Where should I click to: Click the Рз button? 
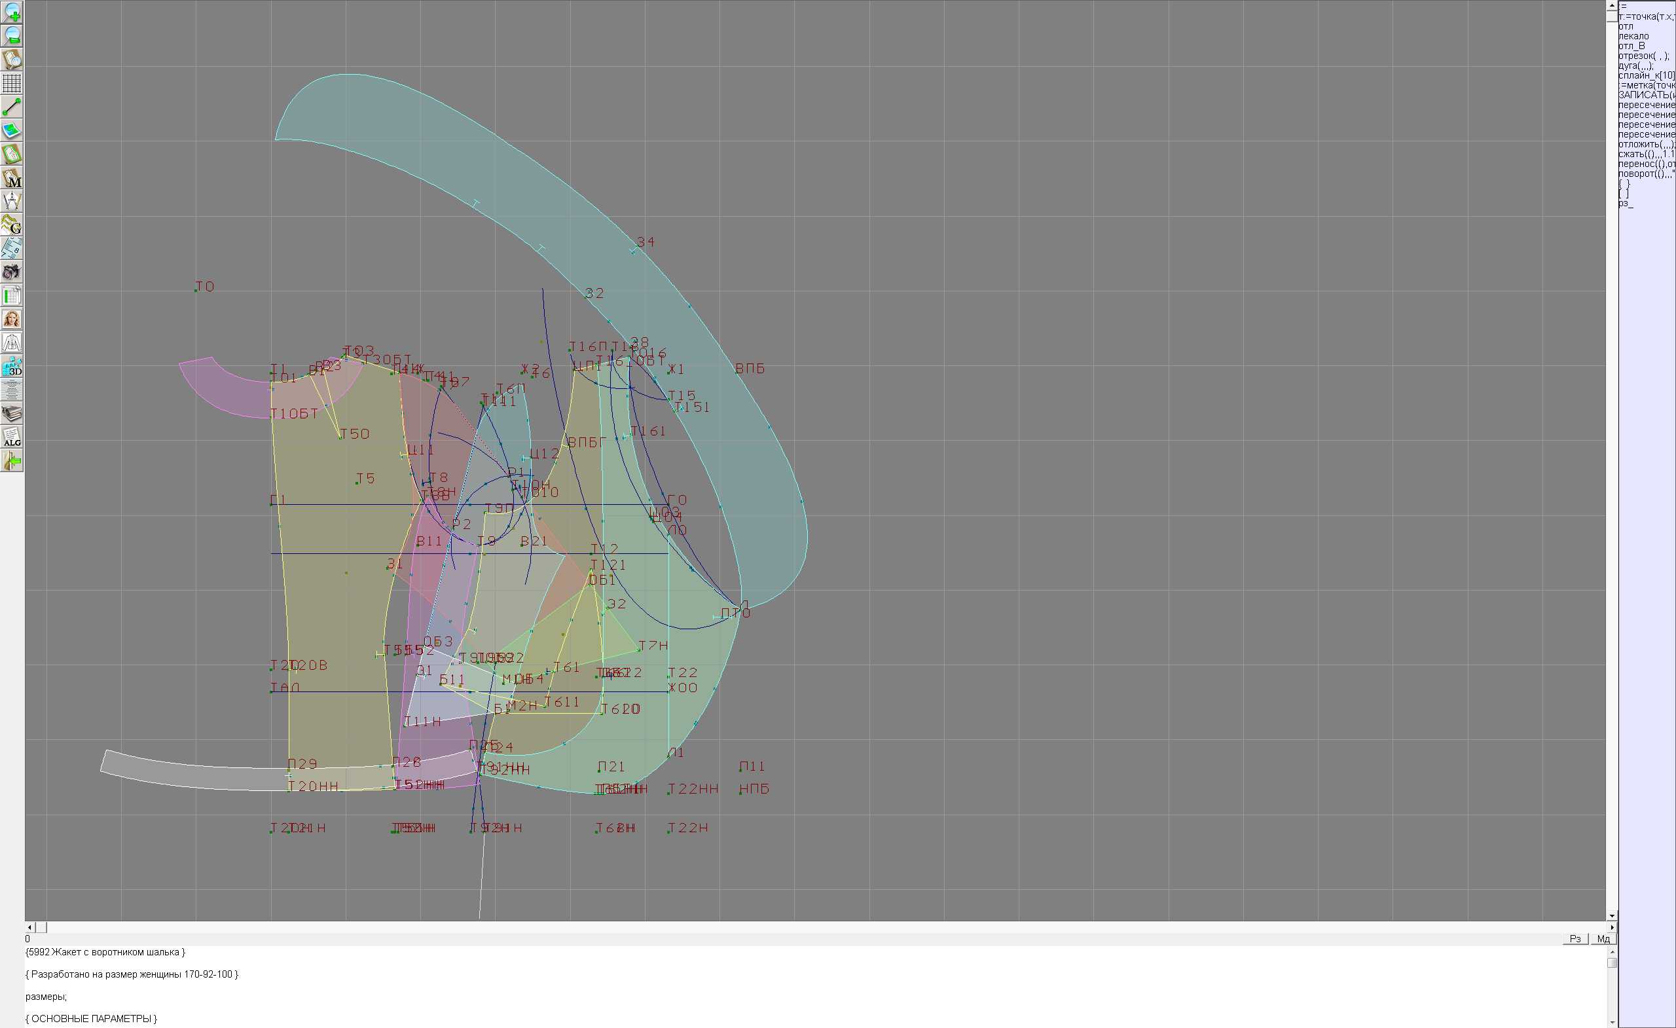click(1575, 939)
